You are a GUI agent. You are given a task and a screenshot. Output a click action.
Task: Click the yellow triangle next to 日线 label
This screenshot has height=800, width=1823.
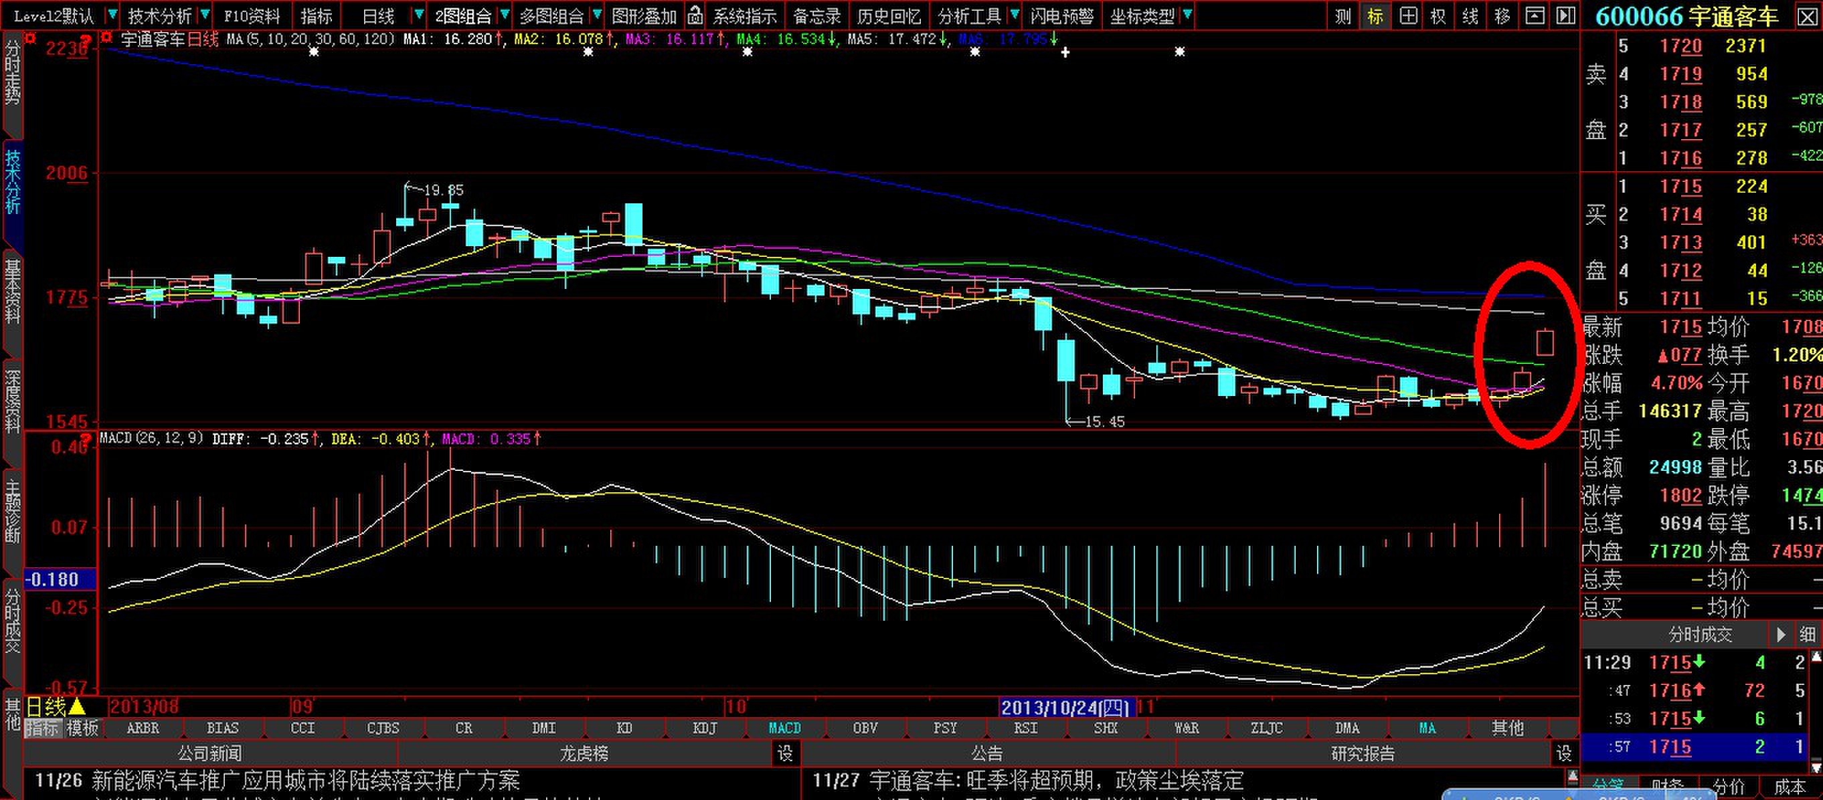pos(77,706)
